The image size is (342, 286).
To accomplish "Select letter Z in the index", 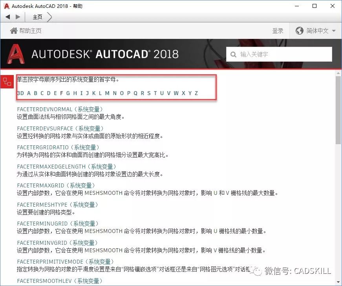I will click(196, 93).
